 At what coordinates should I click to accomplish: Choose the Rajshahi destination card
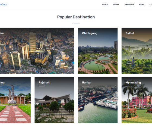(54, 100)
